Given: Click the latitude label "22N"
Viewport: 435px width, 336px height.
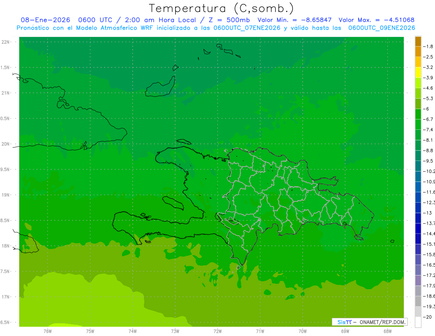Looking at the screenshot, I should 6,42.
